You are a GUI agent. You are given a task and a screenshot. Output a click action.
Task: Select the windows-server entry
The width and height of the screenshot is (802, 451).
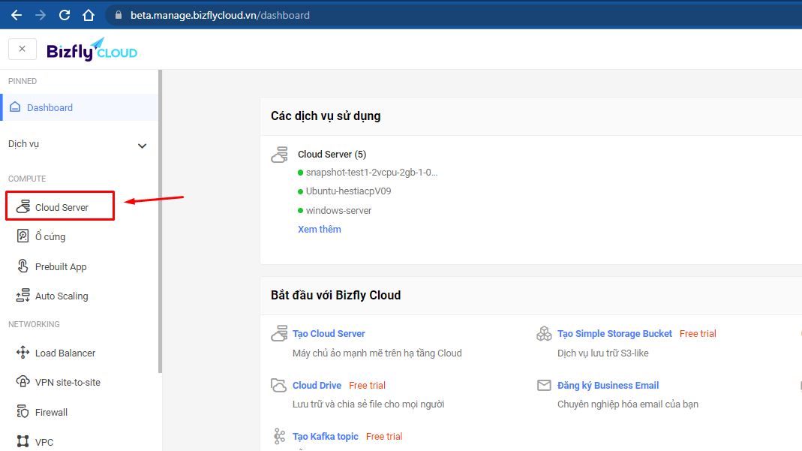tap(338, 210)
